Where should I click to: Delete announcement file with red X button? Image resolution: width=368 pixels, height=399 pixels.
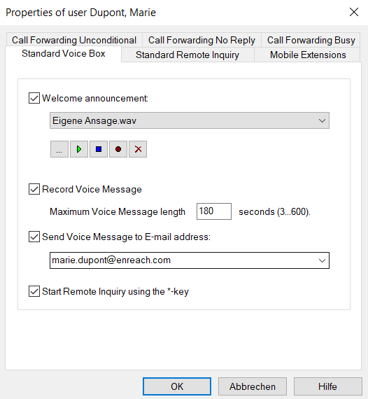[x=138, y=149]
